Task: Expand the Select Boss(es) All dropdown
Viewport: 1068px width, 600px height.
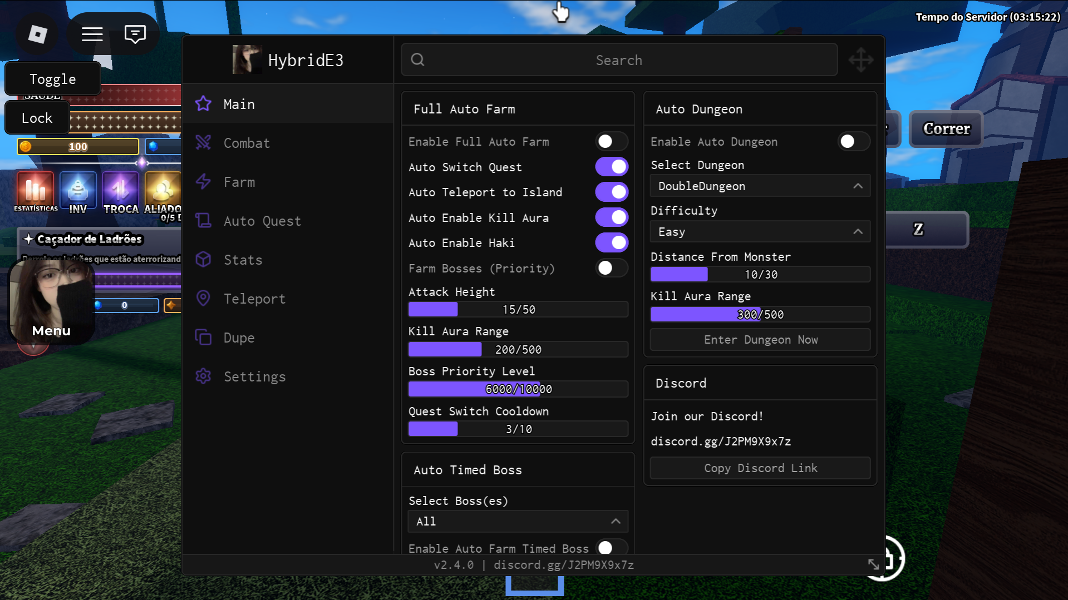Action: [518, 522]
